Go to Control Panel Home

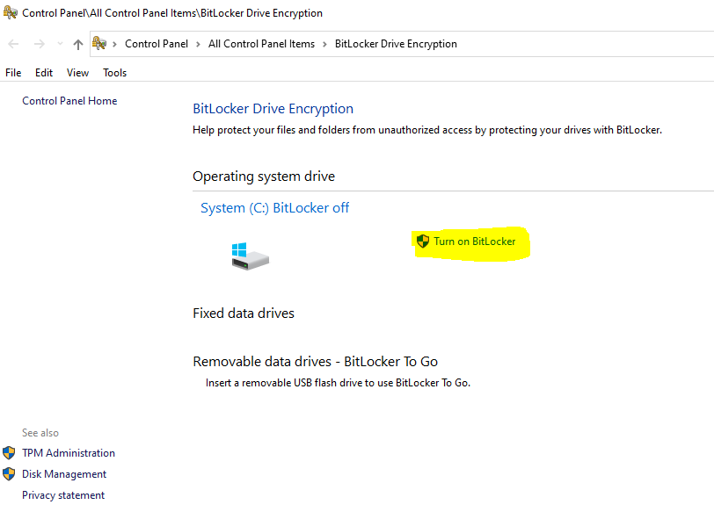[x=69, y=101]
